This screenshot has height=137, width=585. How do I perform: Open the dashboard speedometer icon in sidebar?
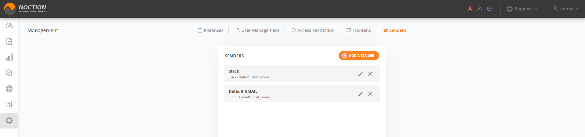(x=9, y=26)
